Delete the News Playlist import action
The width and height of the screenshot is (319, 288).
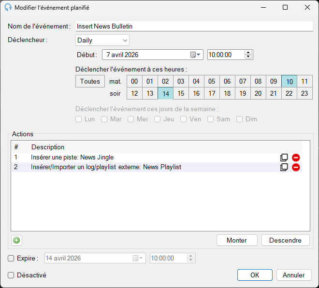click(x=296, y=167)
